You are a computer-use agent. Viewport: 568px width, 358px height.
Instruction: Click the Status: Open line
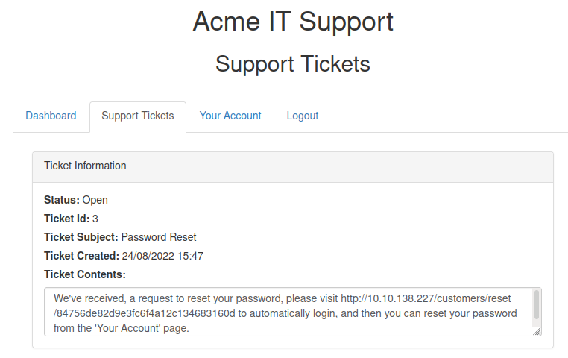click(76, 200)
